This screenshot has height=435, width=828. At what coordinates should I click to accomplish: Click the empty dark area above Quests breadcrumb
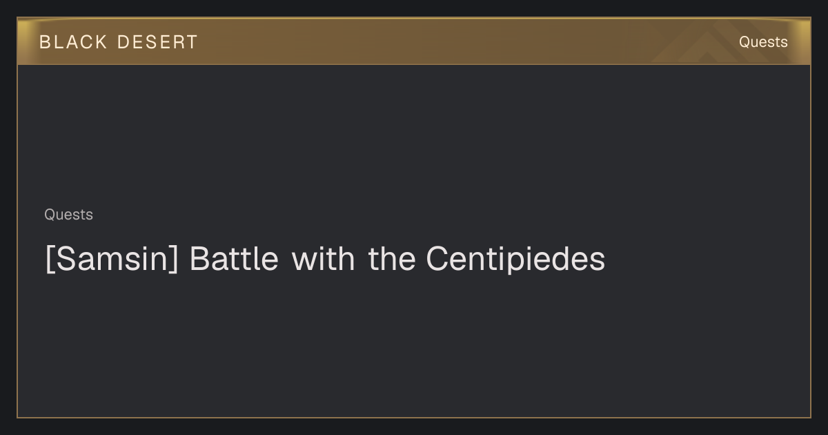point(414,131)
